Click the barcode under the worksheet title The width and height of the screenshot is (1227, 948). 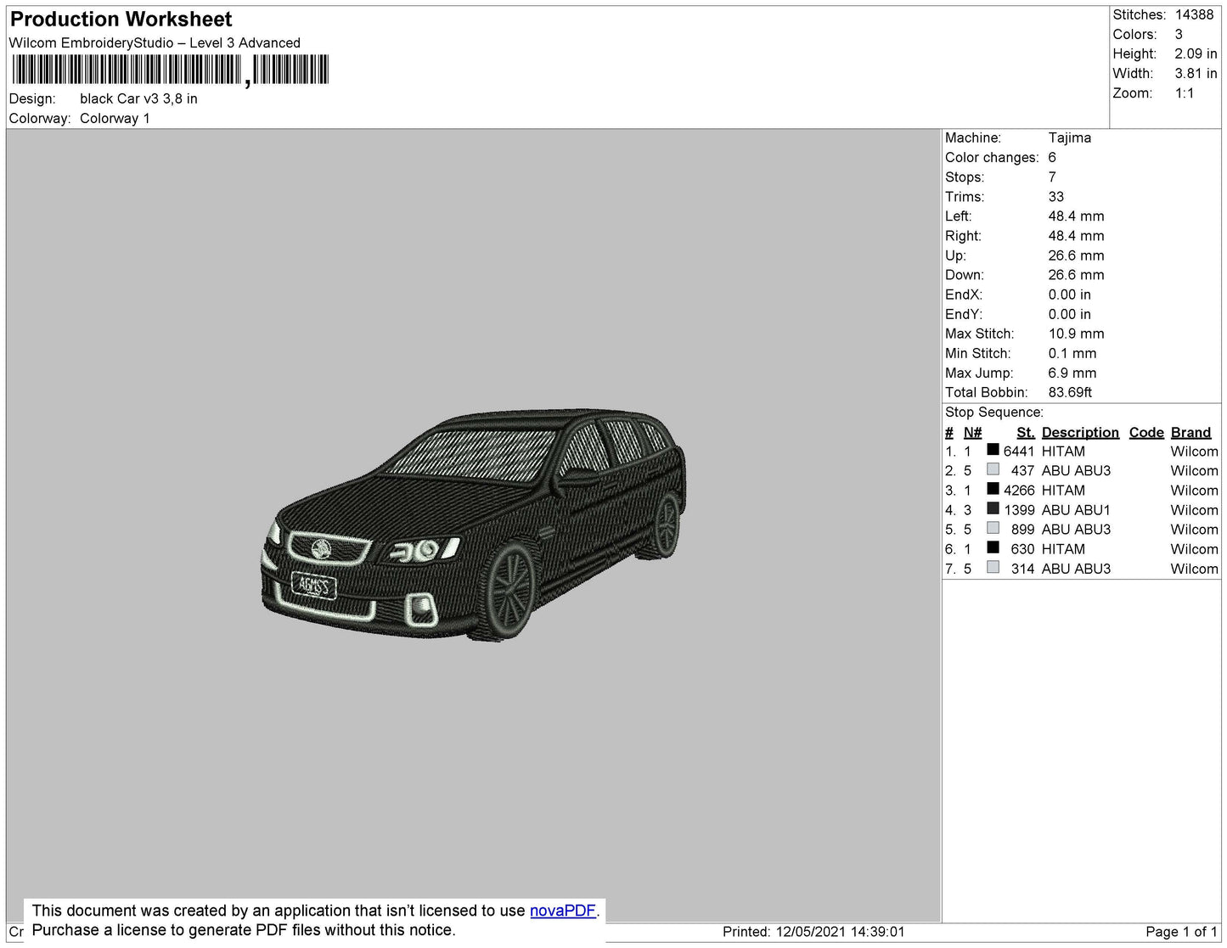[170, 70]
